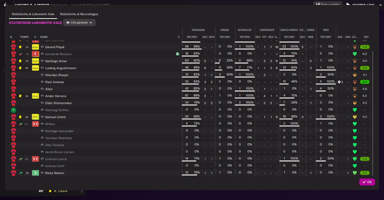This screenshot has height=200, width=384.
Task: Click Leonardo Bonucci's green captain badge
Action: pos(178,54)
